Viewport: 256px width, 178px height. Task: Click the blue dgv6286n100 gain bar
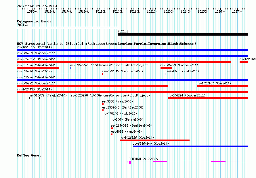[190, 146]
